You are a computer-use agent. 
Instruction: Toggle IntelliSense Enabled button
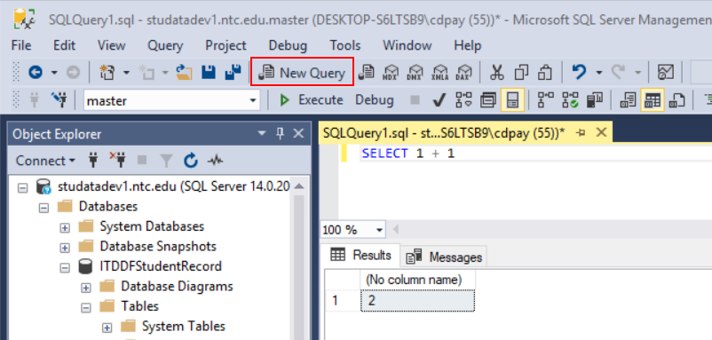512,100
